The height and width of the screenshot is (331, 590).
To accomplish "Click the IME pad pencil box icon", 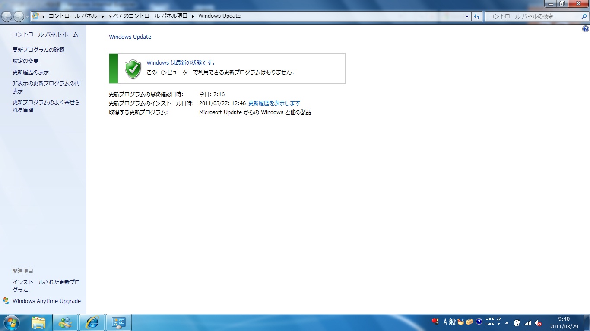I will (461, 322).
